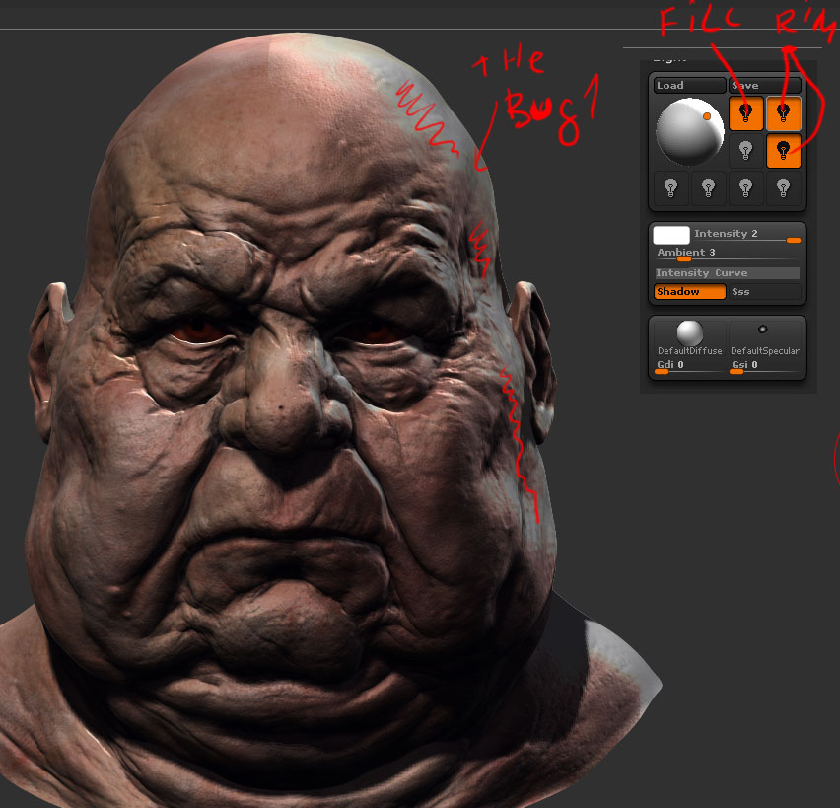Click the DefaultSpecular material sphere
The width and height of the screenshot is (840, 808).
764,327
